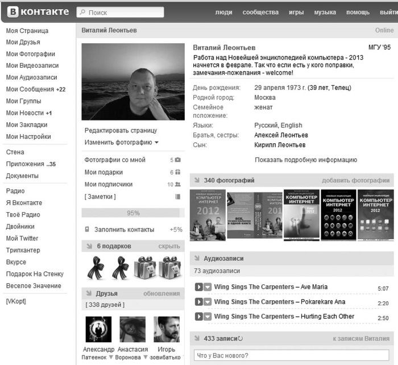398x365 pixels.
Task: Click the search magnifier icon
Action: point(82,12)
